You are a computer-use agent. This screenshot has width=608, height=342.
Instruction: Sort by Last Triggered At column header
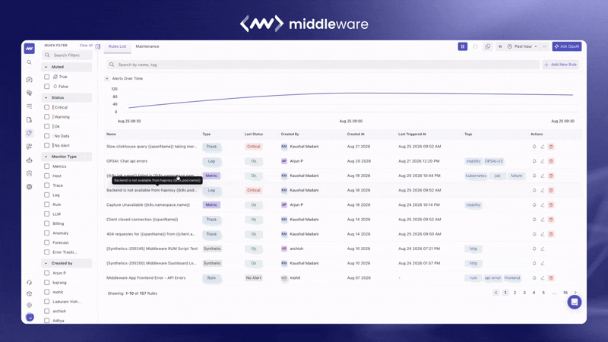coord(412,135)
